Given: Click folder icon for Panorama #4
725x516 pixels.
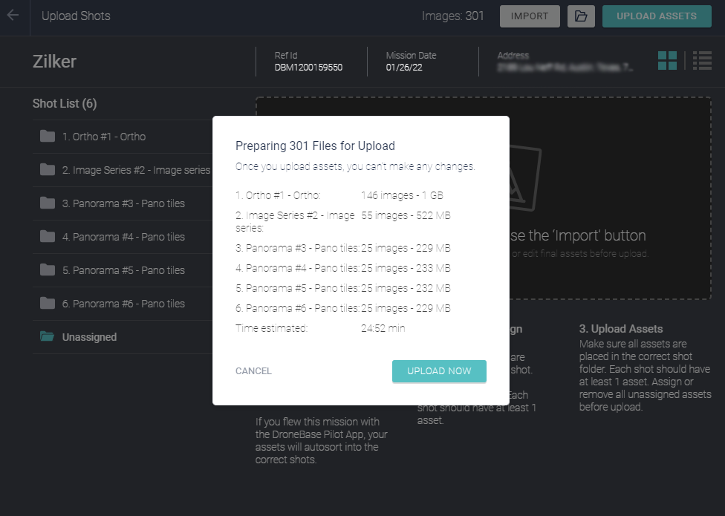Looking at the screenshot, I should [47, 237].
